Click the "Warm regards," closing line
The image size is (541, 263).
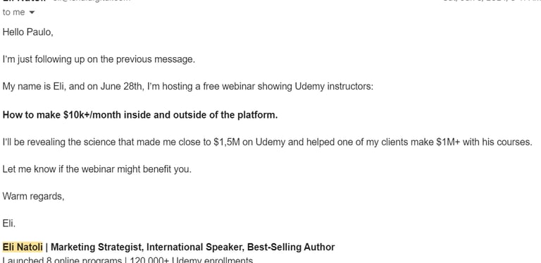coord(34,197)
